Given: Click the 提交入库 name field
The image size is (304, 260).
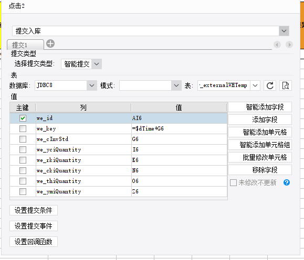Looking at the screenshot, I should pos(145,31).
